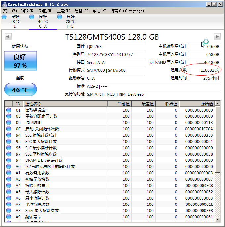The height and width of the screenshot is (227, 225).
Task: Open the 编辑(E) menu
Action: point(28,11)
